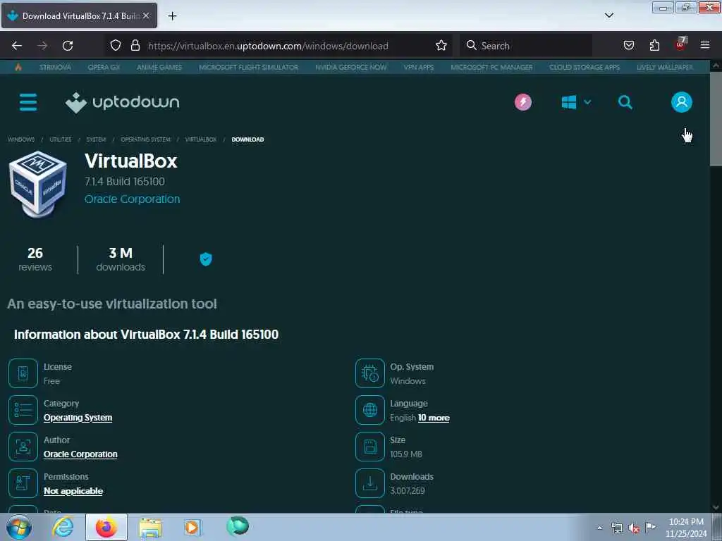Image resolution: width=722 pixels, height=541 pixels.
Task: Open the uBlock extension icon
Action: pos(680,44)
